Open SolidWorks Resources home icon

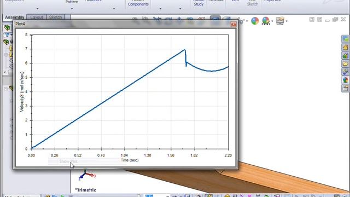coord(346,48)
